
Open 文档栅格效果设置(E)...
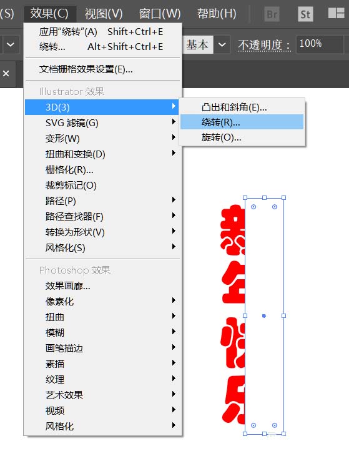[x=101, y=69]
